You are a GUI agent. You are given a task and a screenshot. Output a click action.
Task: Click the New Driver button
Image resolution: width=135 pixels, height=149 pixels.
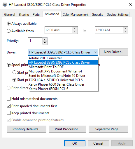pyautogui.click(x=114, y=52)
